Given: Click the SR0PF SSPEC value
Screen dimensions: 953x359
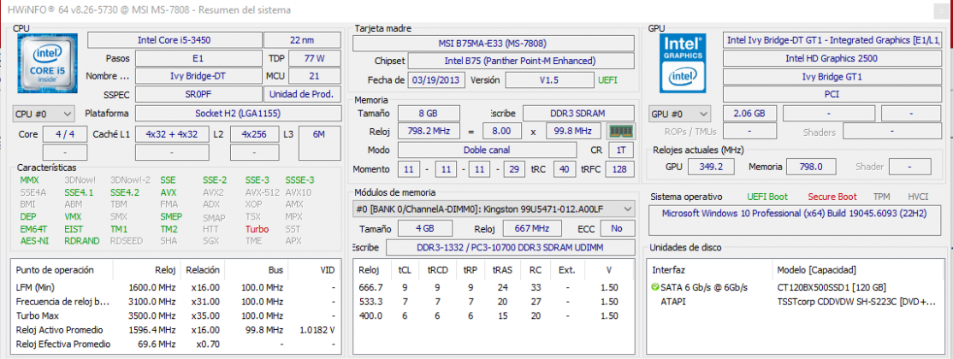Looking at the screenshot, I should point(198,94).
